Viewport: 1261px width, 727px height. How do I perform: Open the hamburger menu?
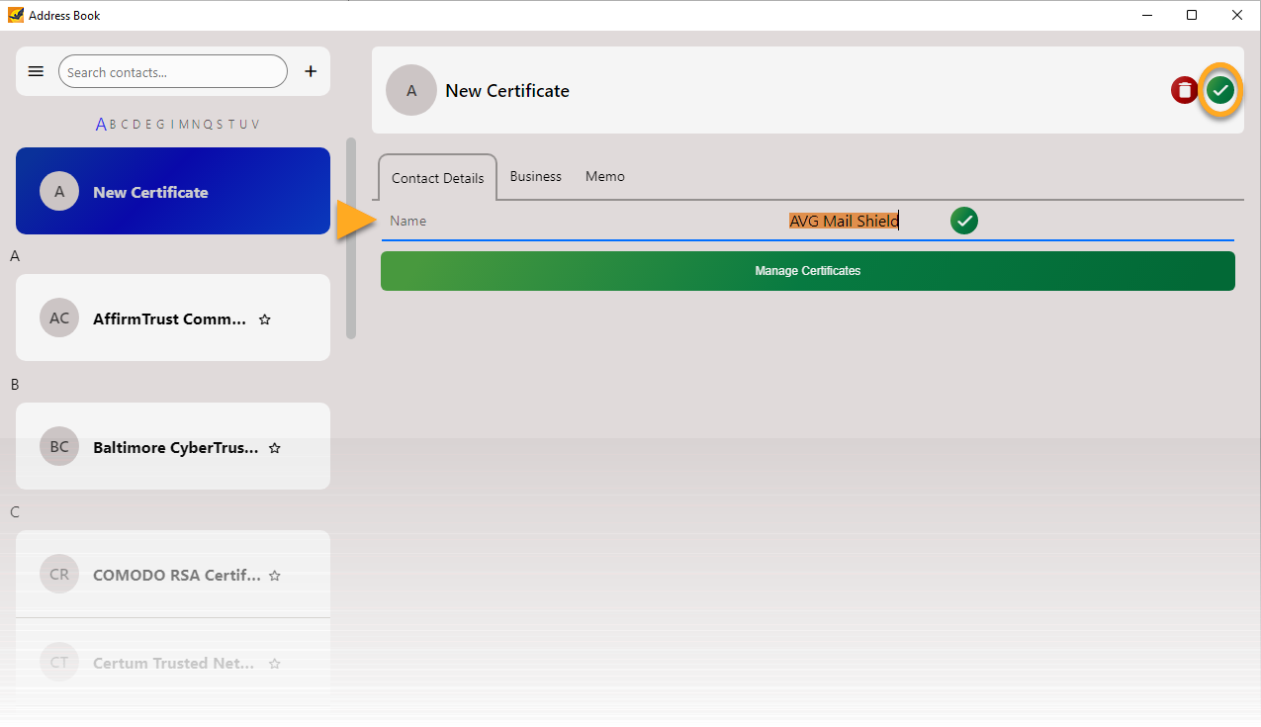(36, 71)
